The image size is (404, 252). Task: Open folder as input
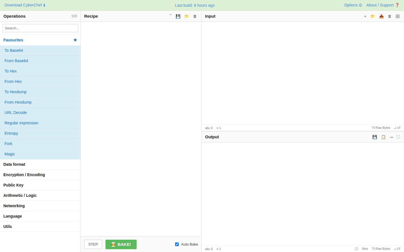pos(373,16)
